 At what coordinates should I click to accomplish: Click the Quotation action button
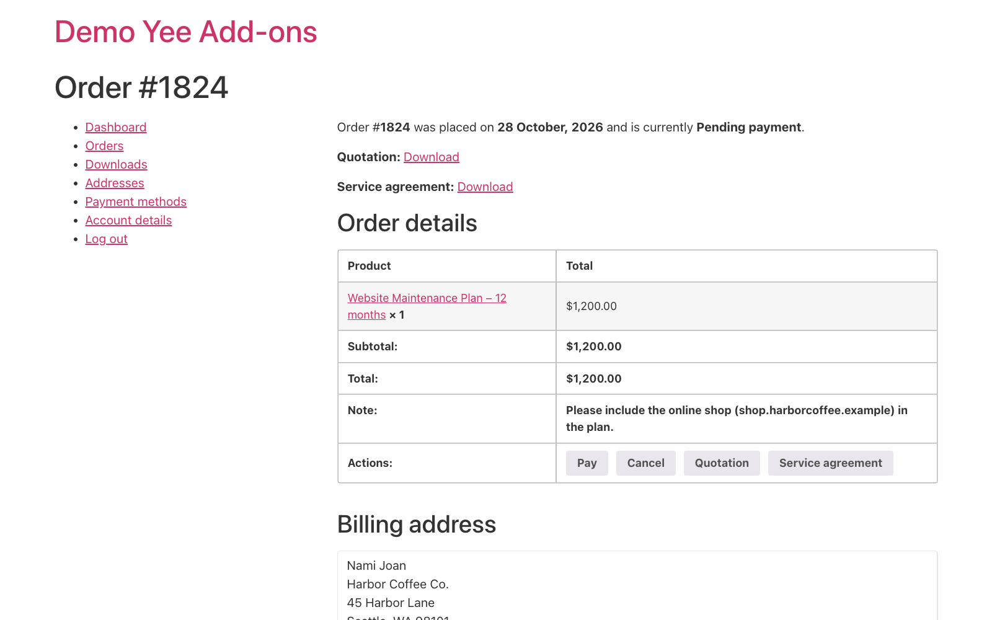click(722, 463)
